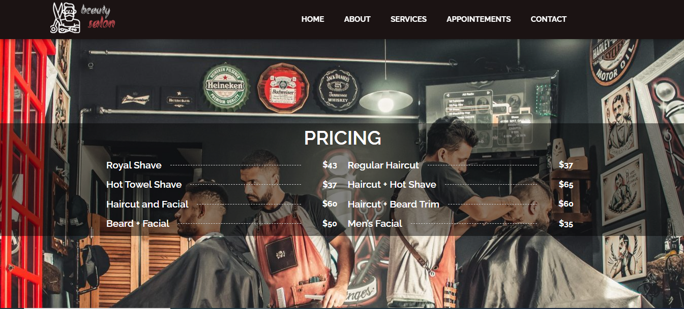The height and width of the screenshot is (309, 684).
Task: Open the HOME menu item
Action: click(x=313, y=19)
